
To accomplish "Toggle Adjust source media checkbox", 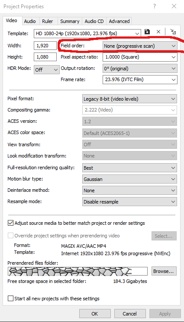I will (x=10, y=223).
